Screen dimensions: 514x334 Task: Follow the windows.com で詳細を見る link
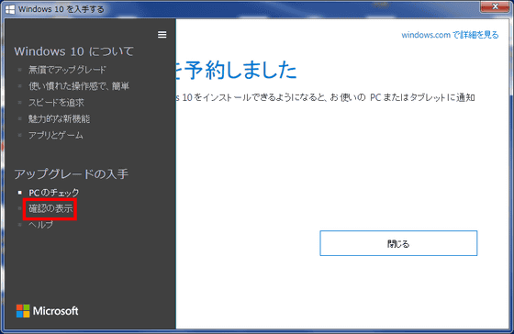pyautogui.click(x=450, y=35)
